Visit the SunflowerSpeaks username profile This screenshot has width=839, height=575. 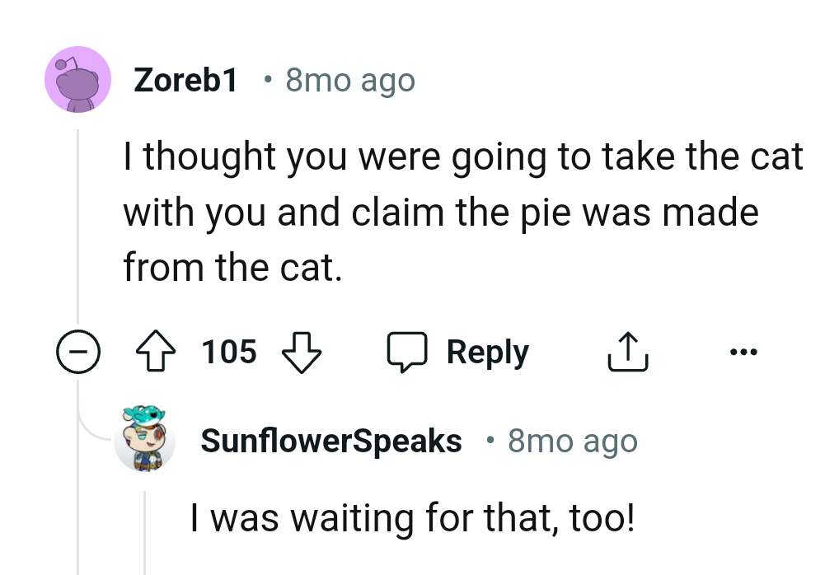pyautogui.click(x=331, y=441)
